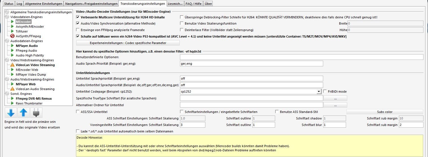The height and width of the screenshot is (157, 428).
Task: Enable Deinterlace Filter checkbox
Action: (182, 30)
